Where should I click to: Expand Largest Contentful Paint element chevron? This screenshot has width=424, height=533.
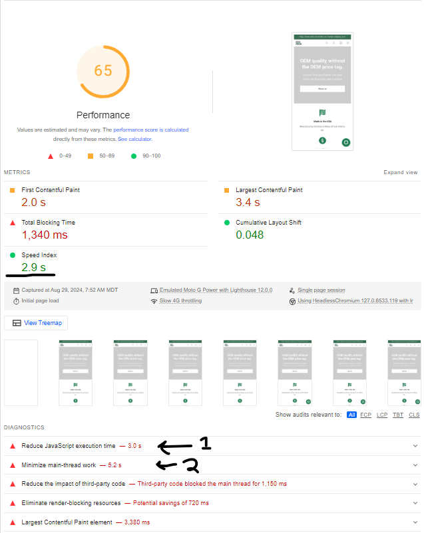click(x=415, y=522)
